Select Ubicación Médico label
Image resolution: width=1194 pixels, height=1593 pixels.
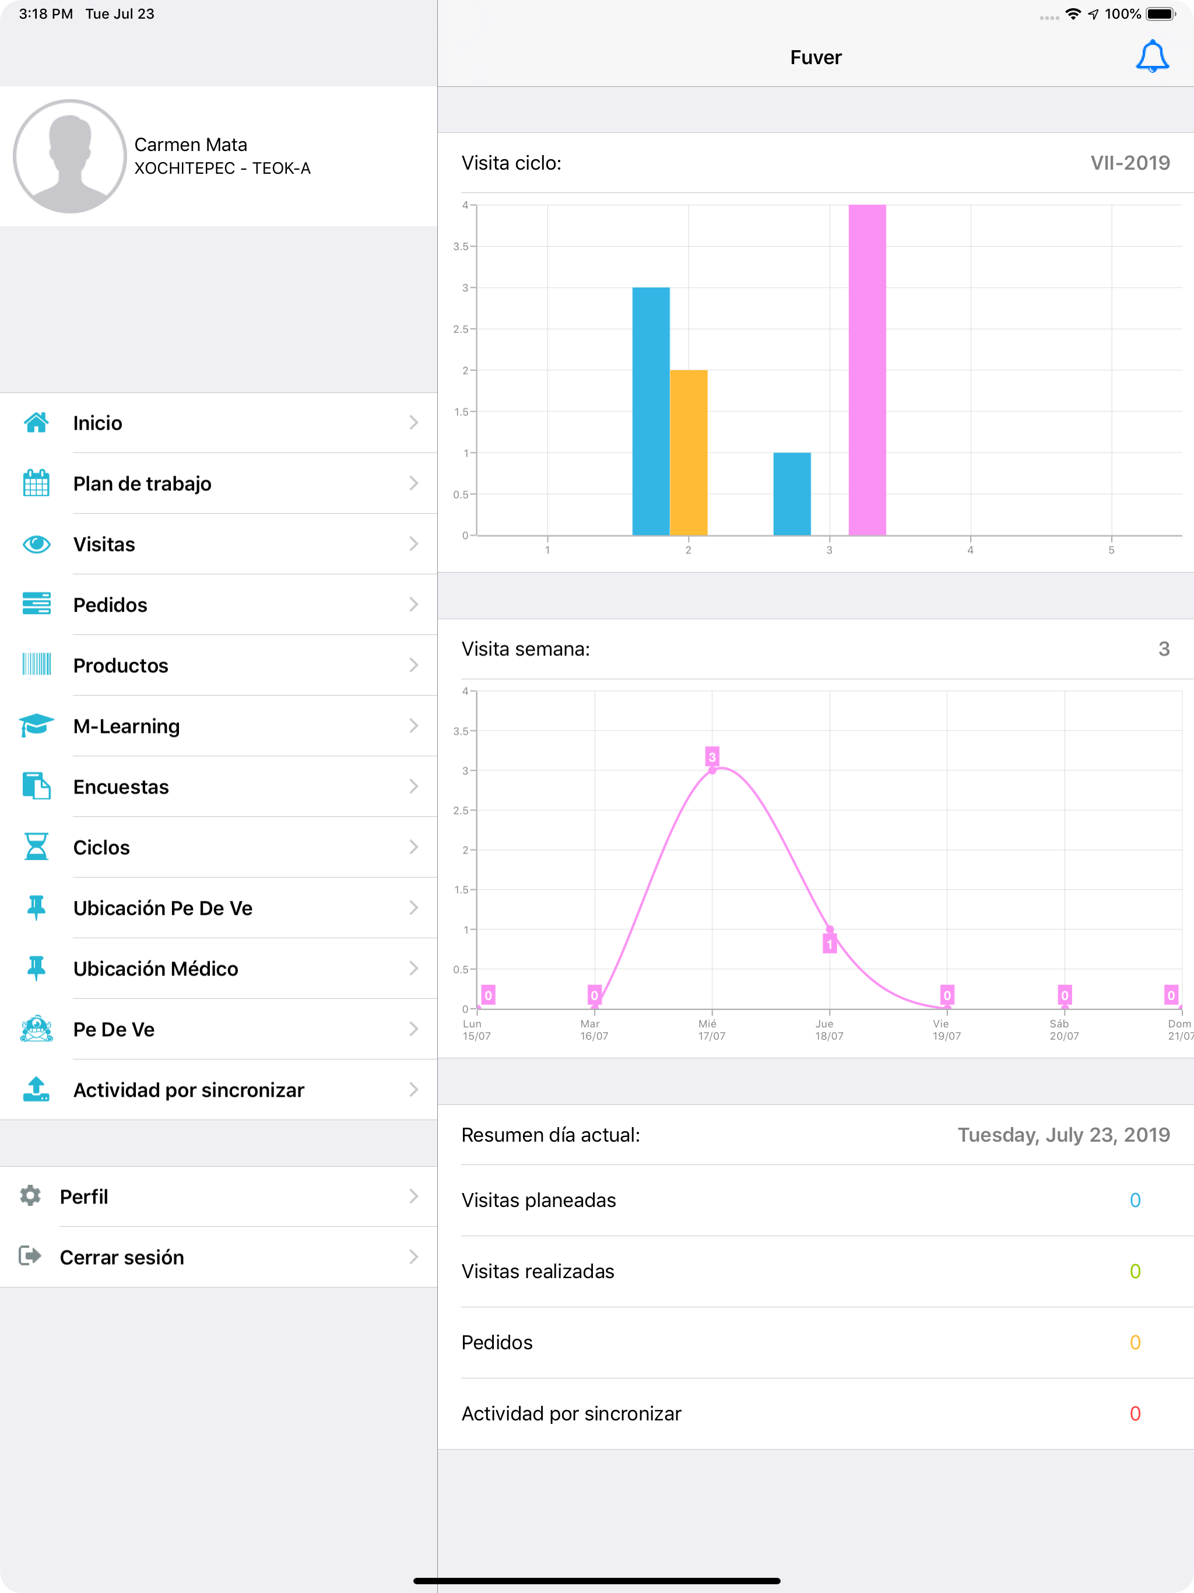coord(156,968)
